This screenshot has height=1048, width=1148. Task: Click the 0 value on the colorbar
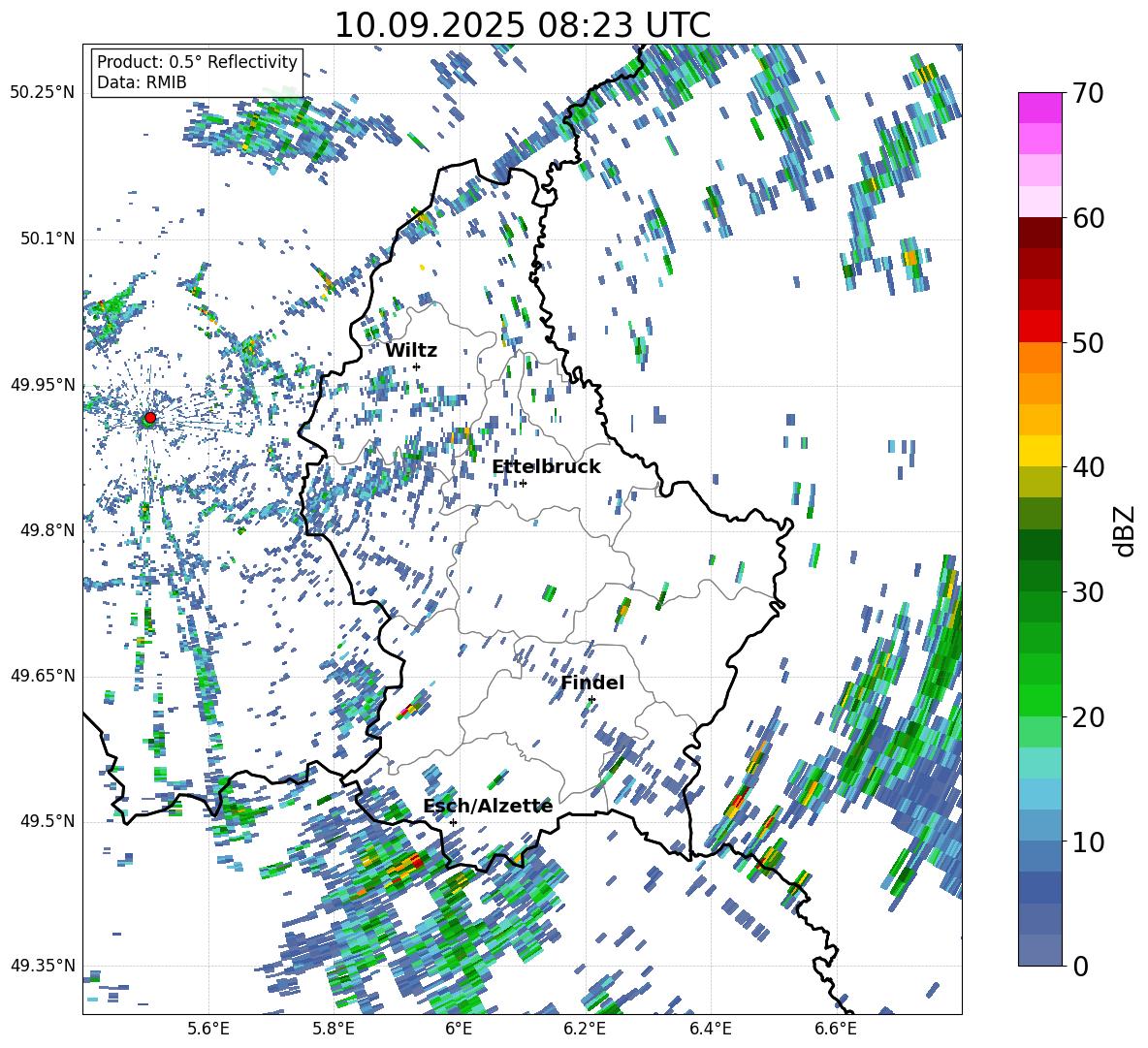coord(1080,966)
